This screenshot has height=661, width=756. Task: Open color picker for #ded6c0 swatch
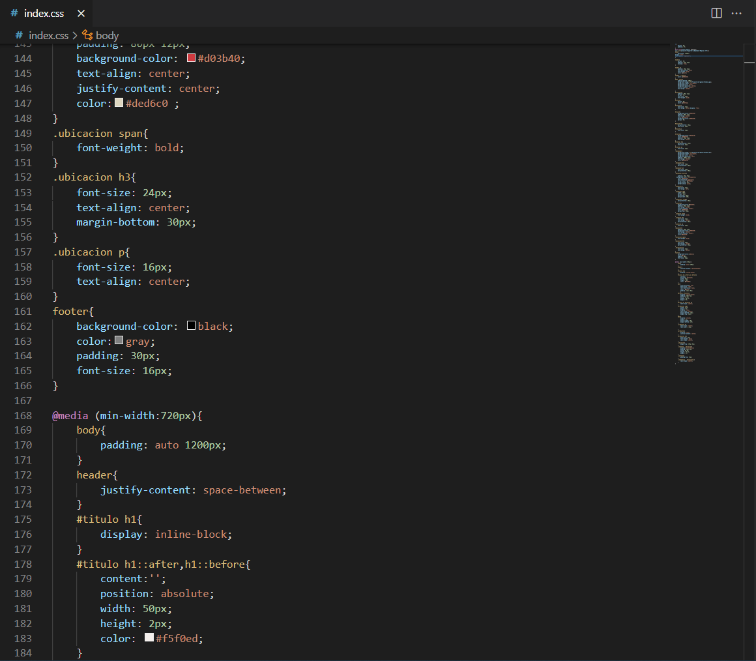click(x=119, y=103)
